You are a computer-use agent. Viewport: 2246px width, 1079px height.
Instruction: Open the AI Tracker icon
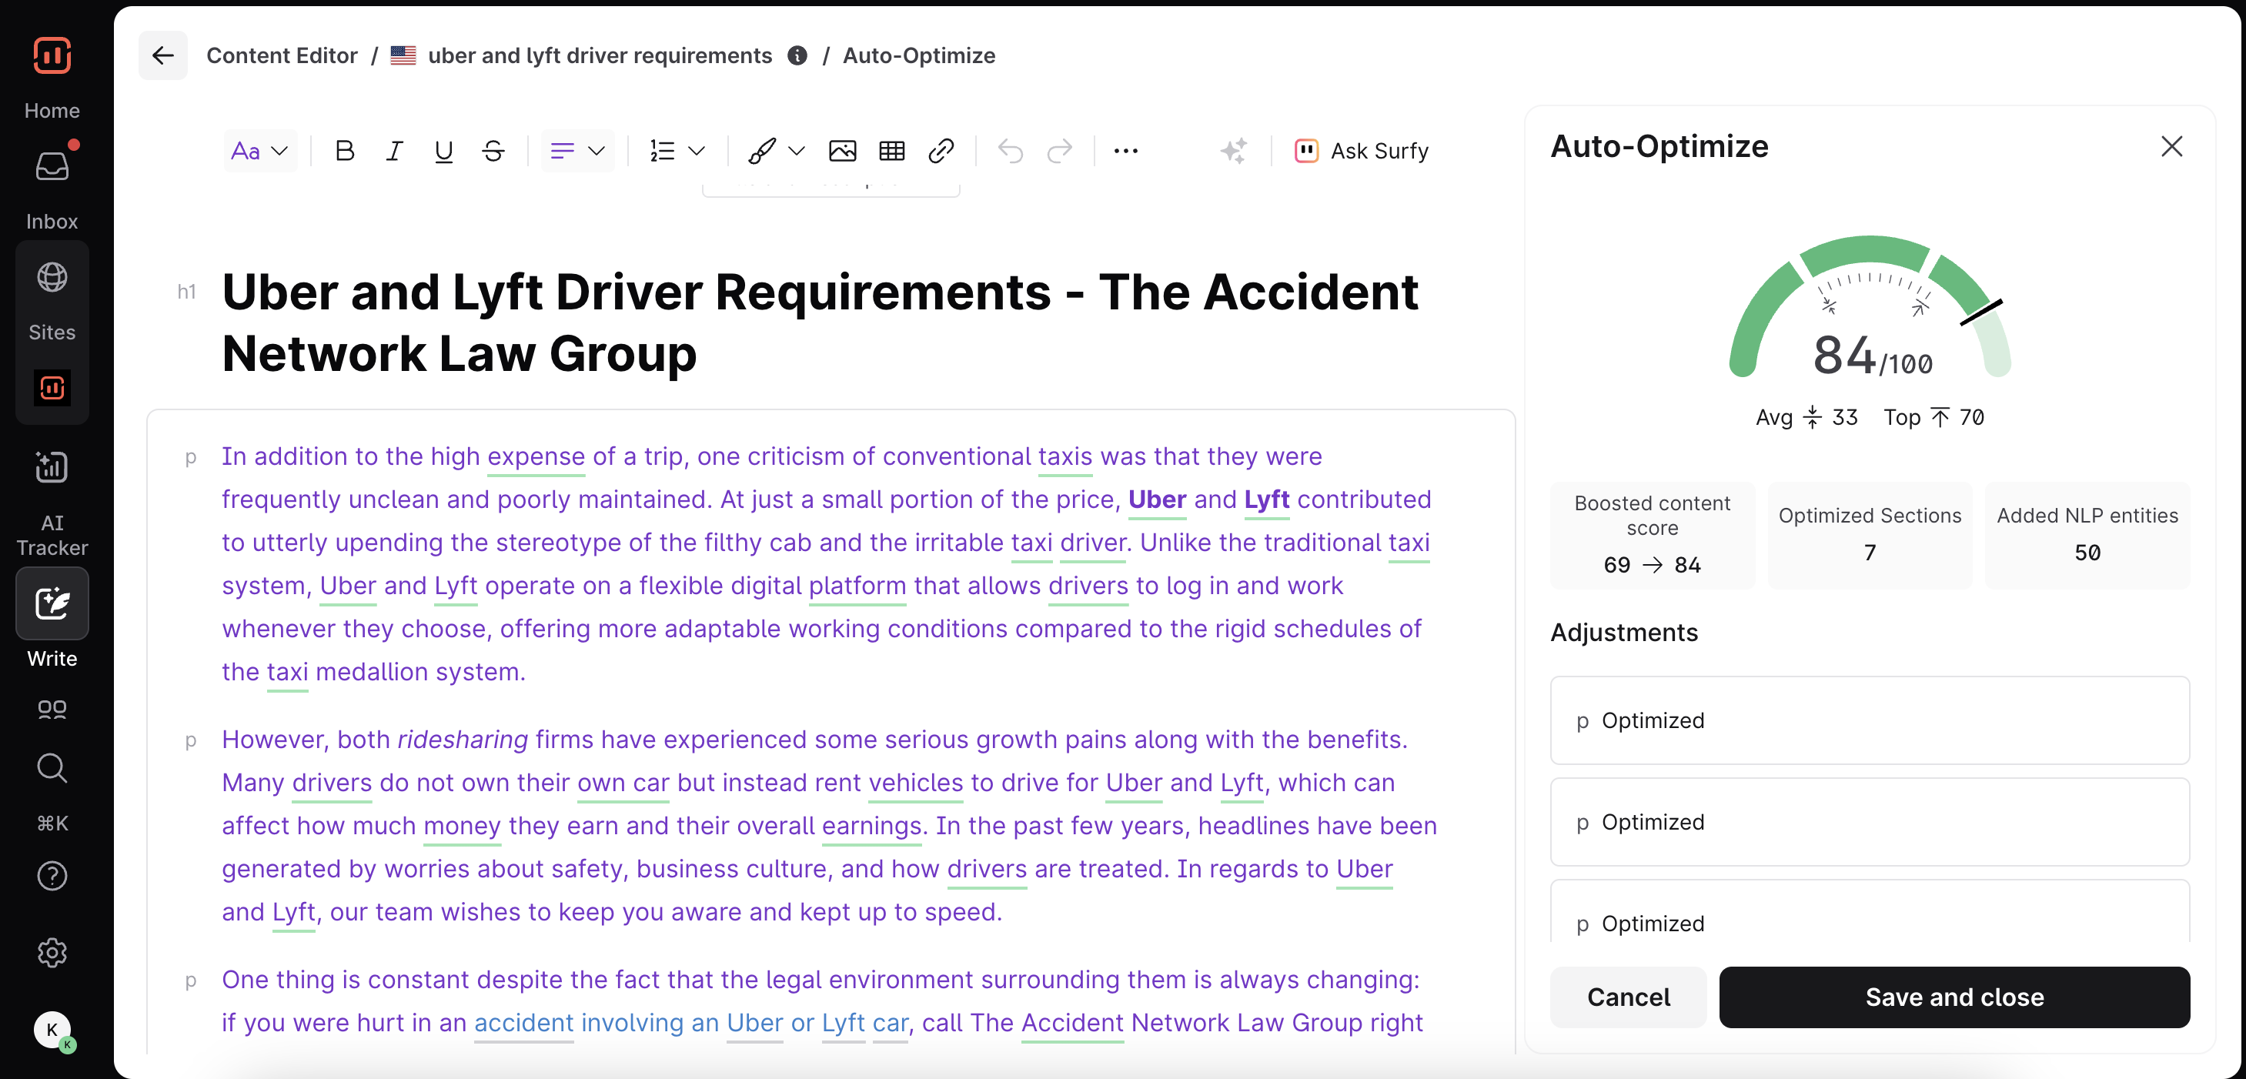coord(52,467)
